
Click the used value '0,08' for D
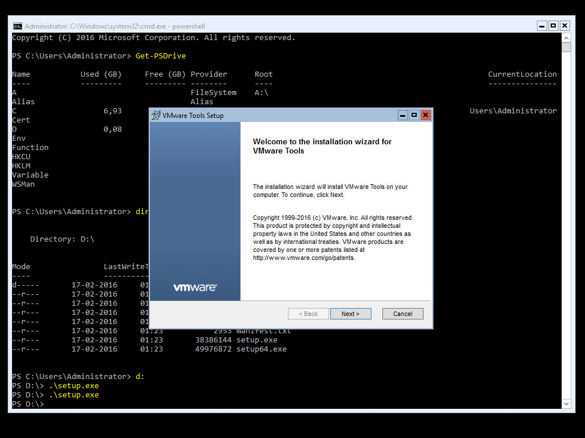[113, 129]
